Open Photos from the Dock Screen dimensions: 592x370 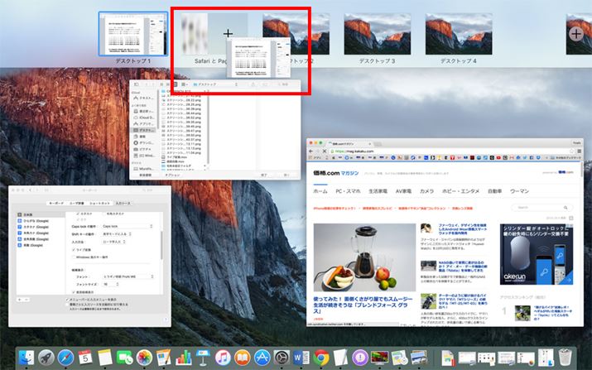[145, 358]
